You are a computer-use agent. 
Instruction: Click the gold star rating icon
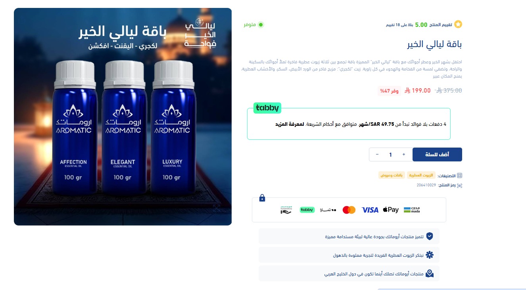click(x=458, y=25)
